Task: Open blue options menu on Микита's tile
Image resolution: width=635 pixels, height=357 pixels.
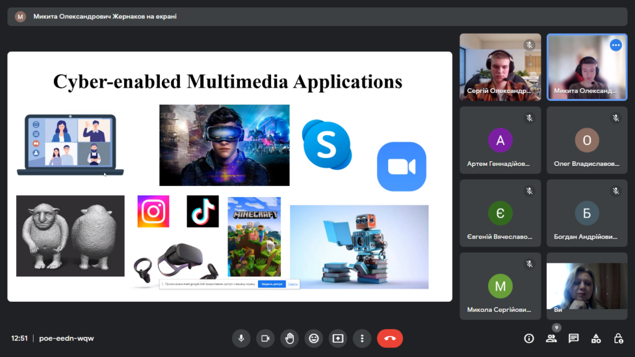Action: pyautogui.click(x=616, y=45)
